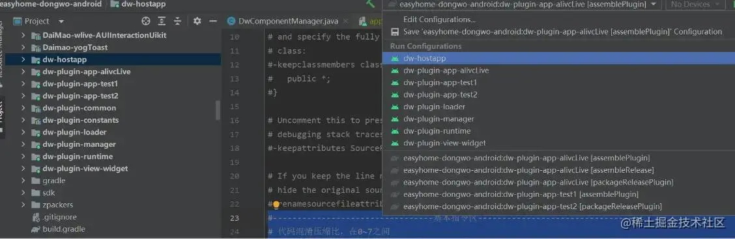Viewport: 735px width, 239px height.
Task: Switch to DwComponentManager.java editor tab
Action: click(x=288, y=21)
